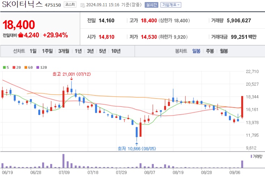Click the 최저 10,666 (08/05) annotation
This screenshot has width=265, height=178.
pos(137,149)
